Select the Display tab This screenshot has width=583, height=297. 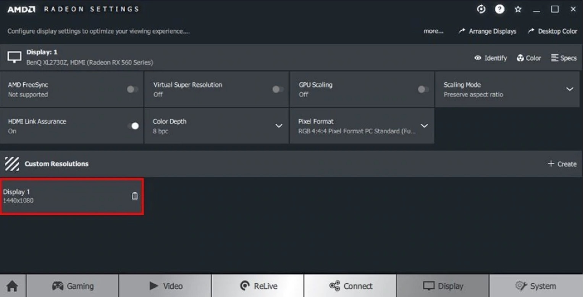pos(443,286)
